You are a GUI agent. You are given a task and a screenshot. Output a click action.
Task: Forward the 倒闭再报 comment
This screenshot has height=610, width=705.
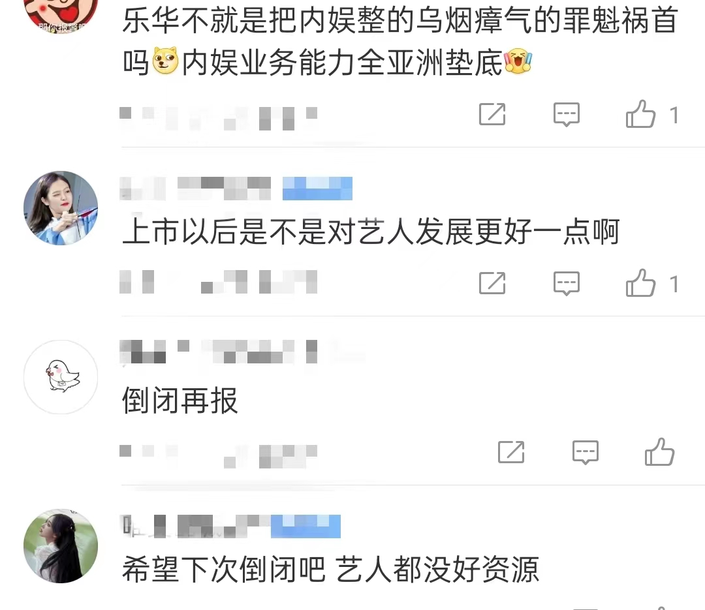pos(511,451)
